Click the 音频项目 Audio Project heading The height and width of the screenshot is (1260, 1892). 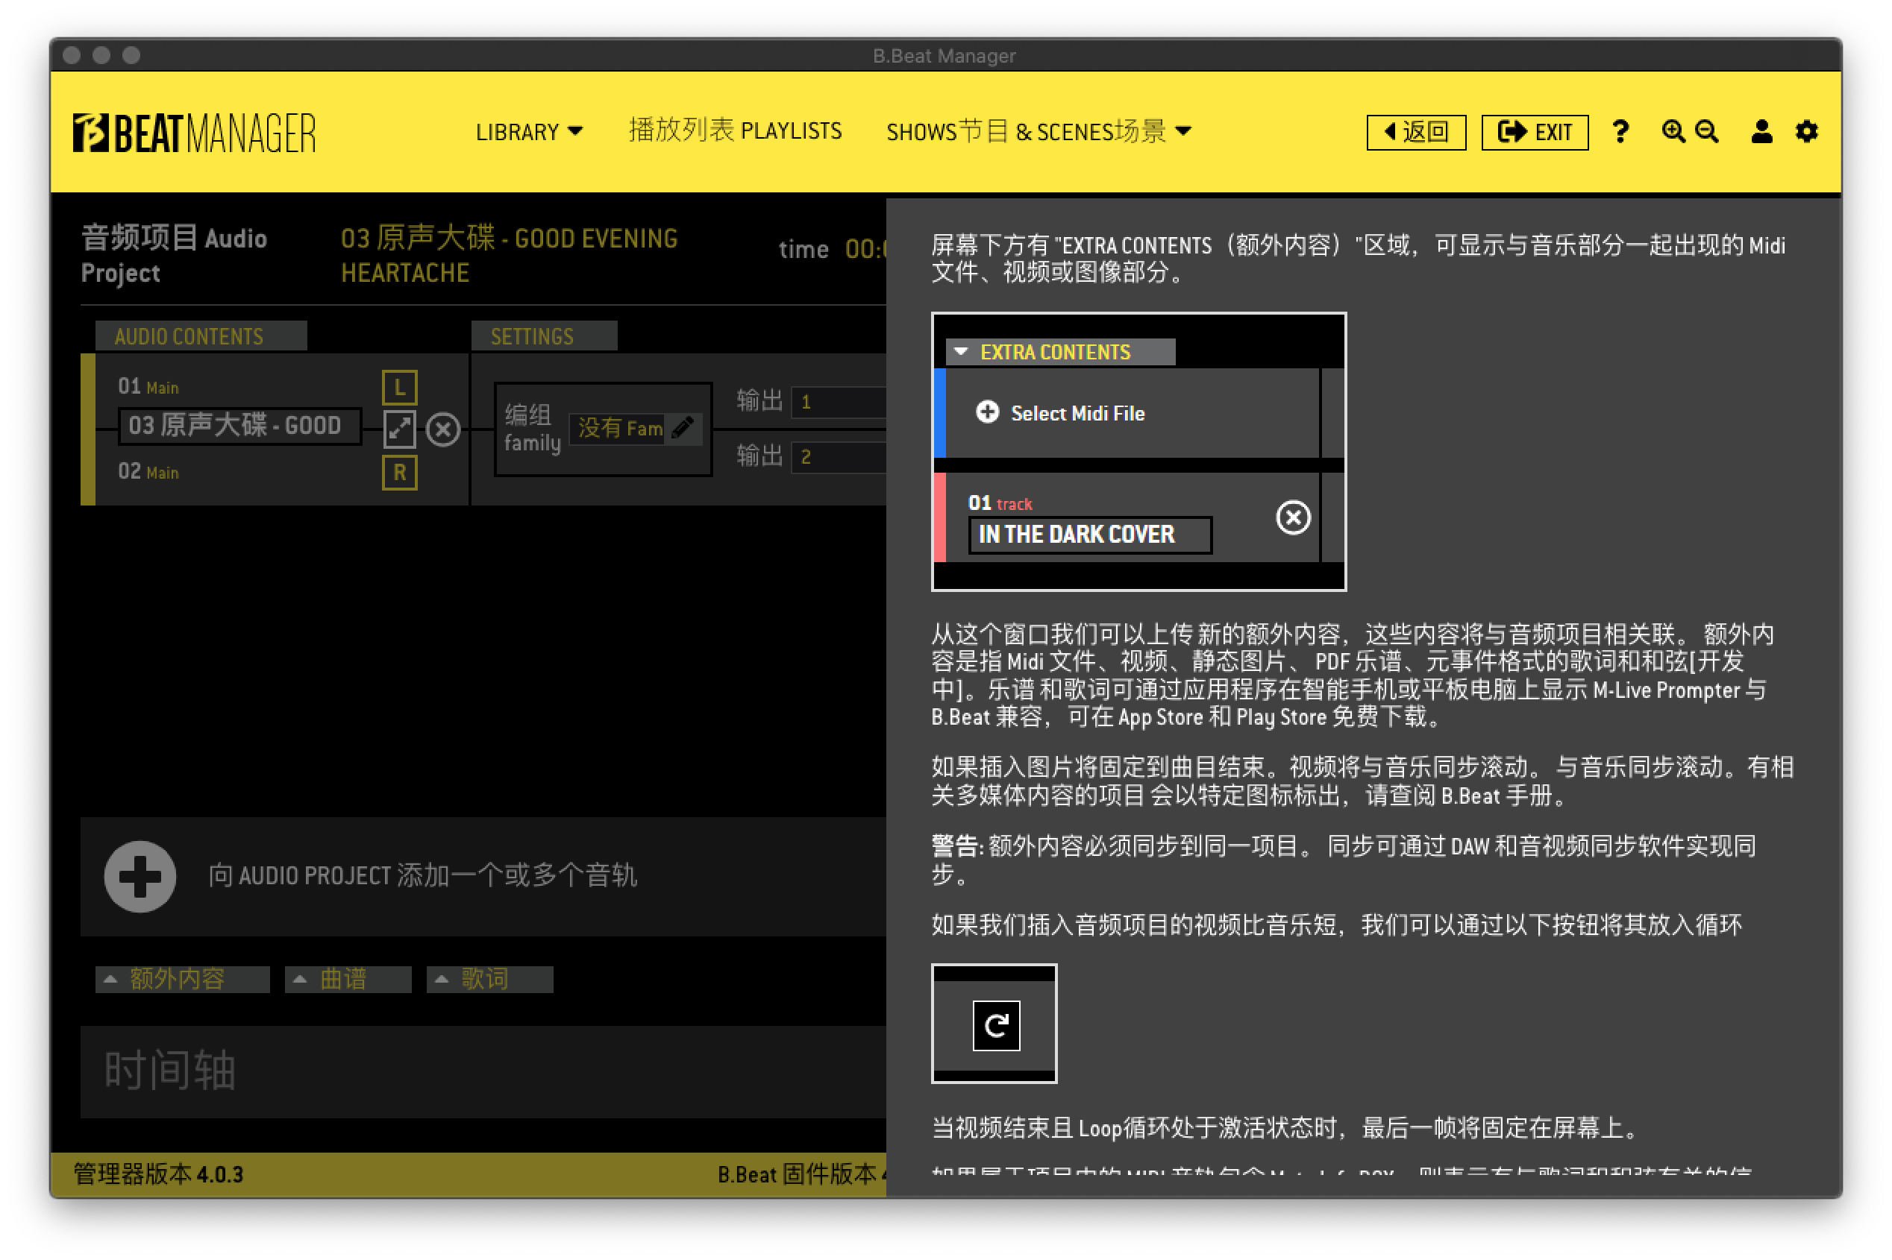pos(174,255)
